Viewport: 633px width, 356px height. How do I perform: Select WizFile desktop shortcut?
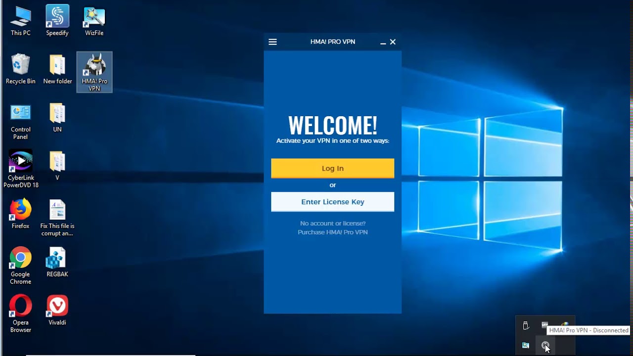[x=94, y=20]
